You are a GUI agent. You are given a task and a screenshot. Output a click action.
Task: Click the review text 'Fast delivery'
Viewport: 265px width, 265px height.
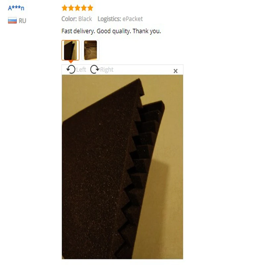point(78,31)
